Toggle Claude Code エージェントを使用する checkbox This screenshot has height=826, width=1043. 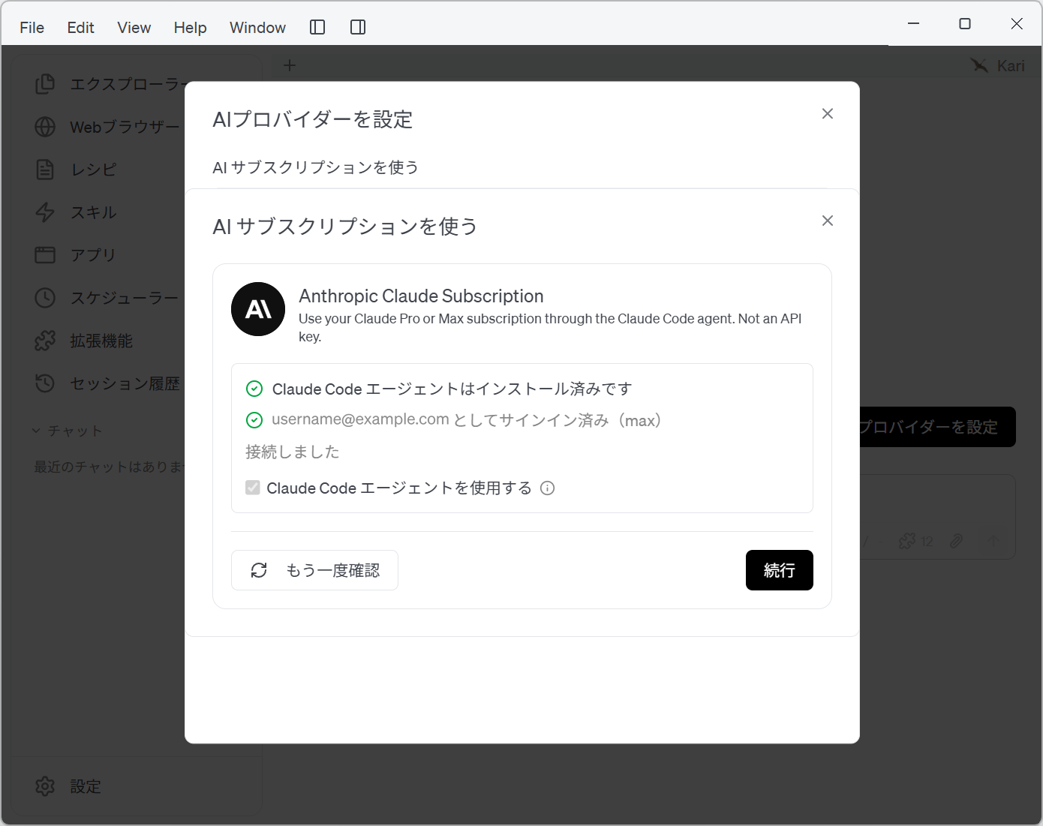point(253,488)
